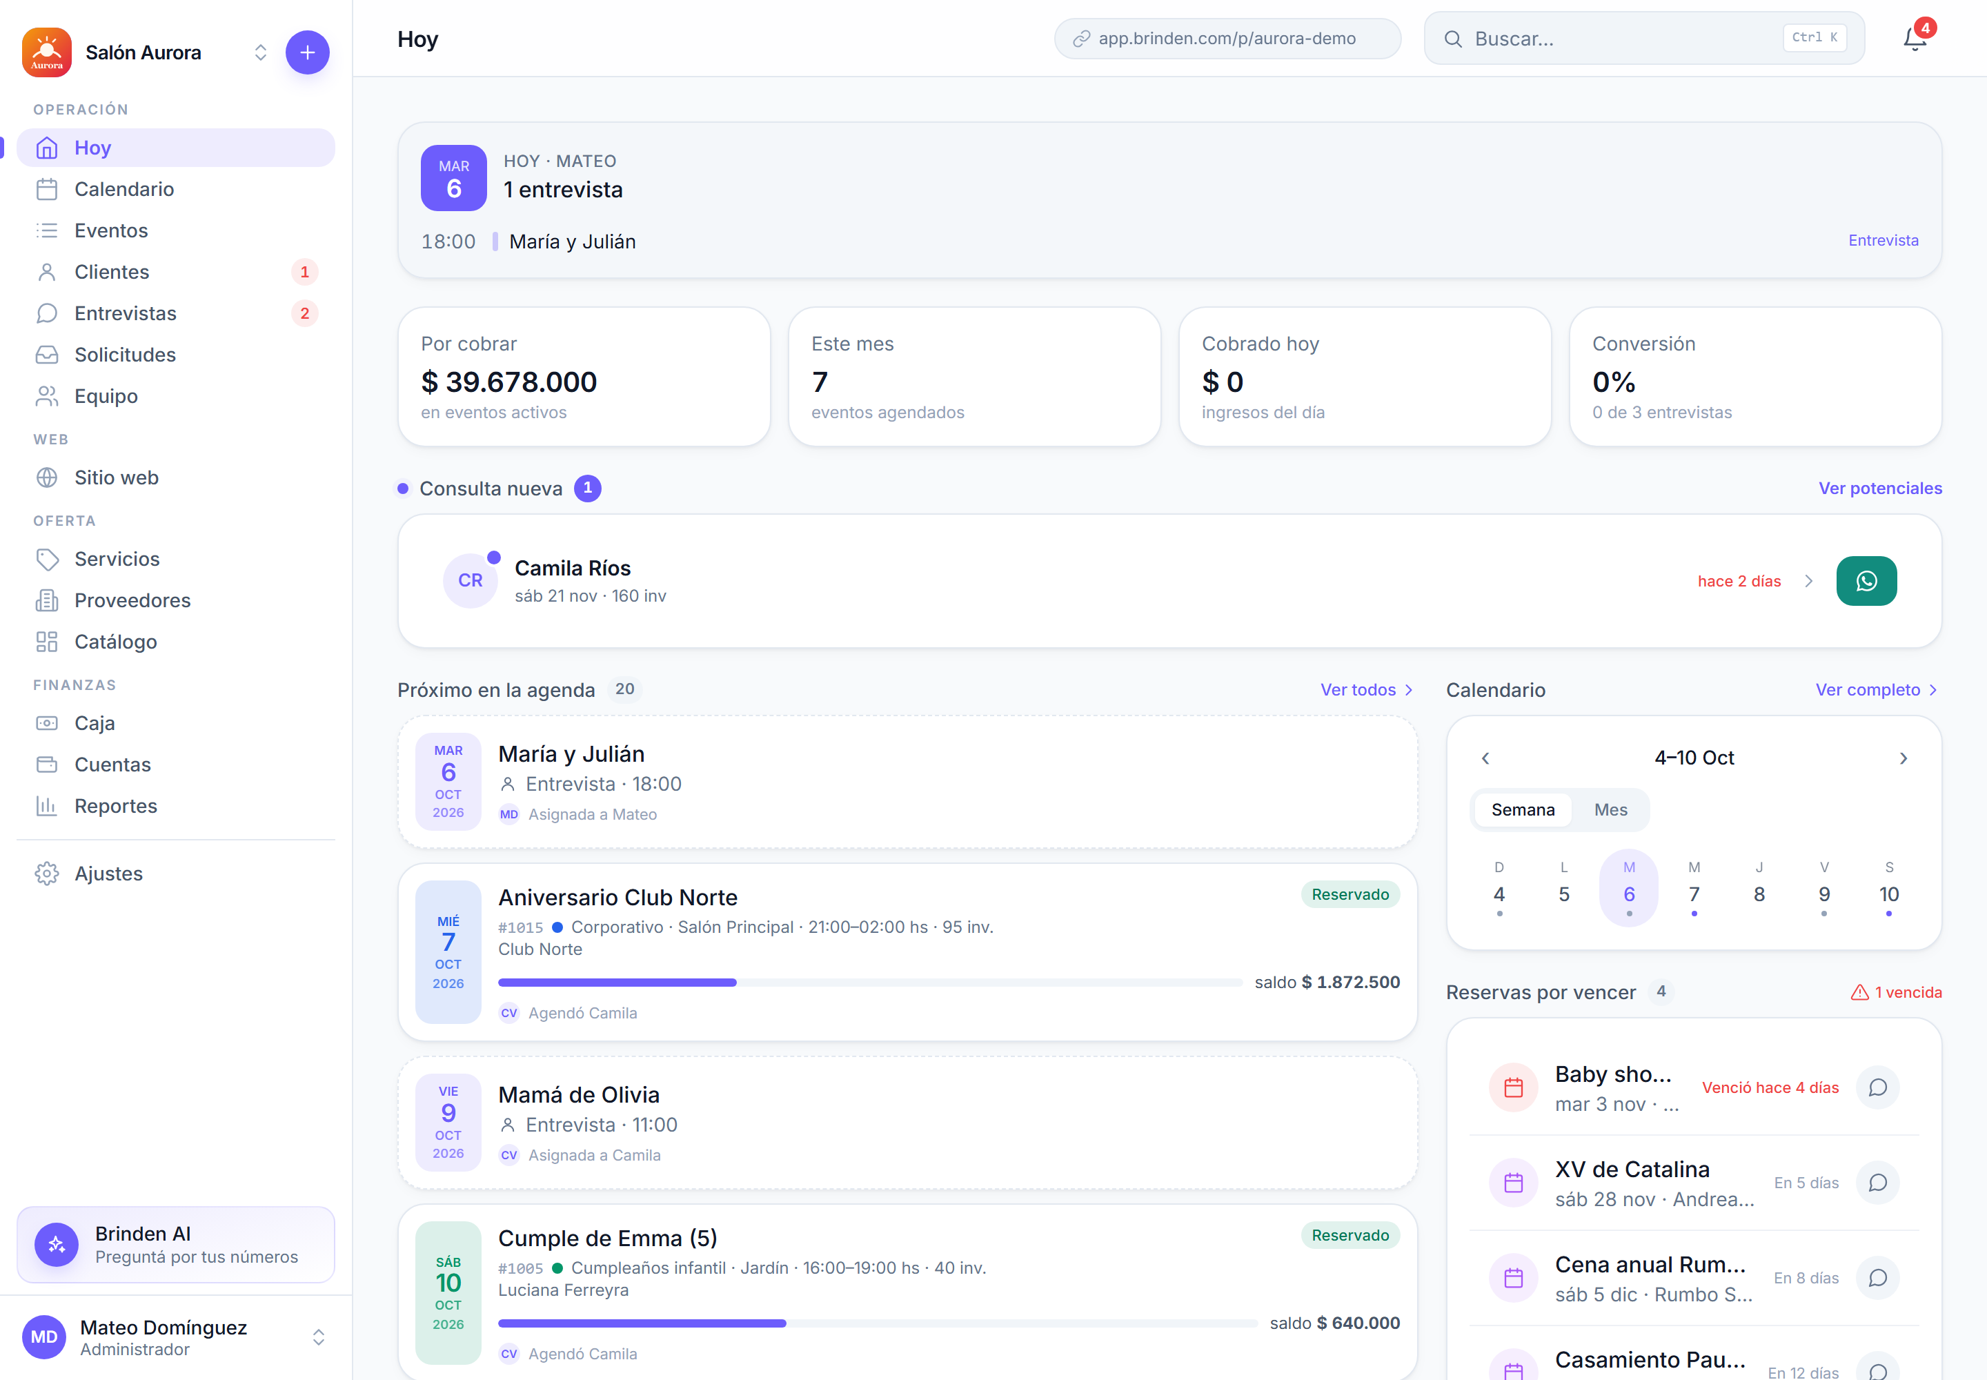1987x1380 pixels.
Task: Expand the Salón Aurora workspace switcher
Action: point(260,52)
